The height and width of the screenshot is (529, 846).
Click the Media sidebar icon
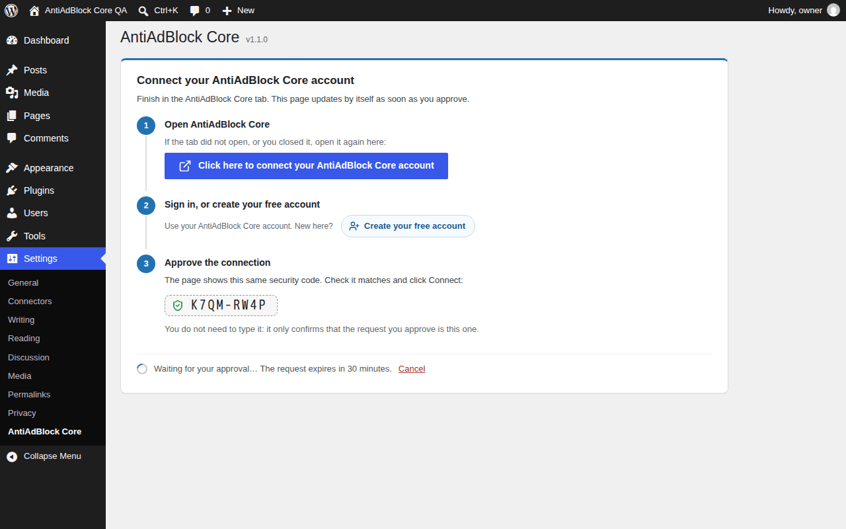[x=12, y=93]
